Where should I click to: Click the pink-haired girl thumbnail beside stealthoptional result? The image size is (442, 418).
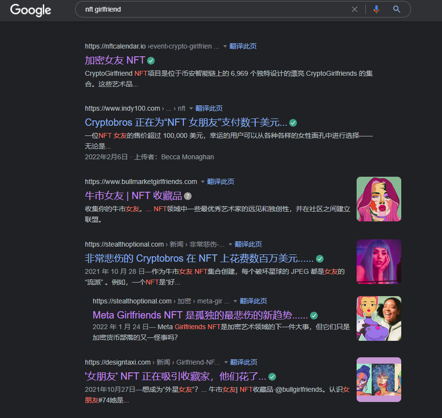click(x=378, y=262)
